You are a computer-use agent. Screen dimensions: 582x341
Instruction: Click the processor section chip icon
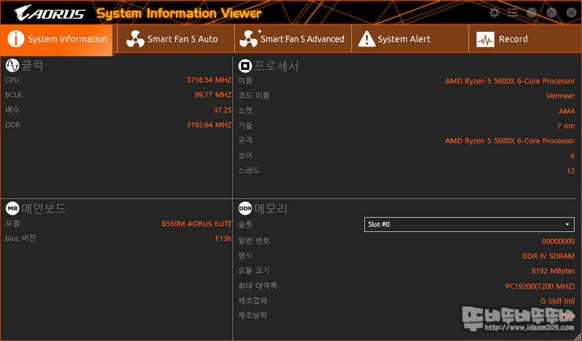pyautogui.click(x=245, y=66)
